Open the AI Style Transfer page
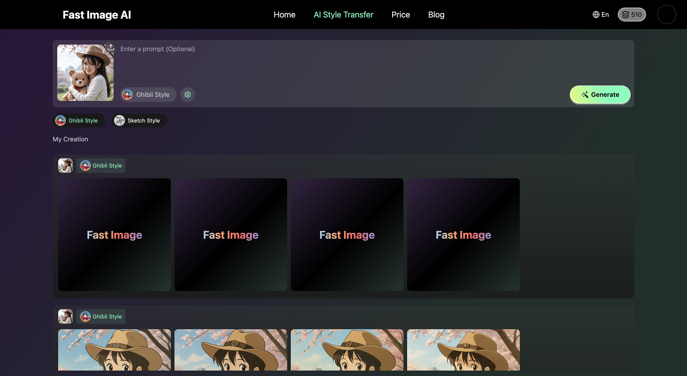The width and height of the screenshot is (687, 376). [343, 15]
